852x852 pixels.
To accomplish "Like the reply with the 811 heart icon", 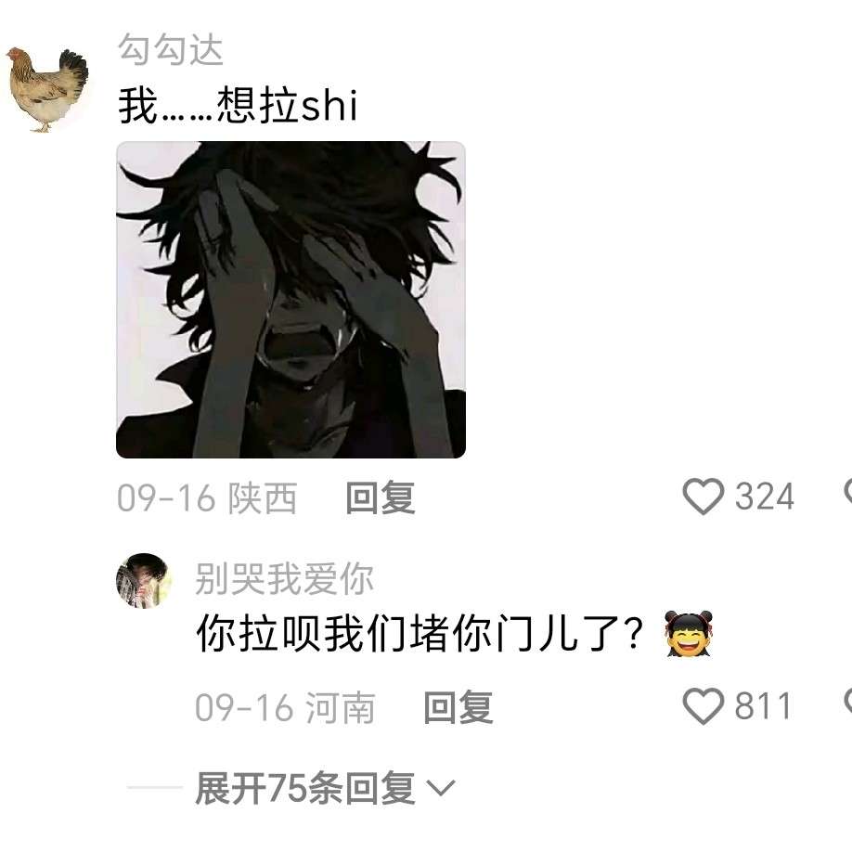I will 704,706.
